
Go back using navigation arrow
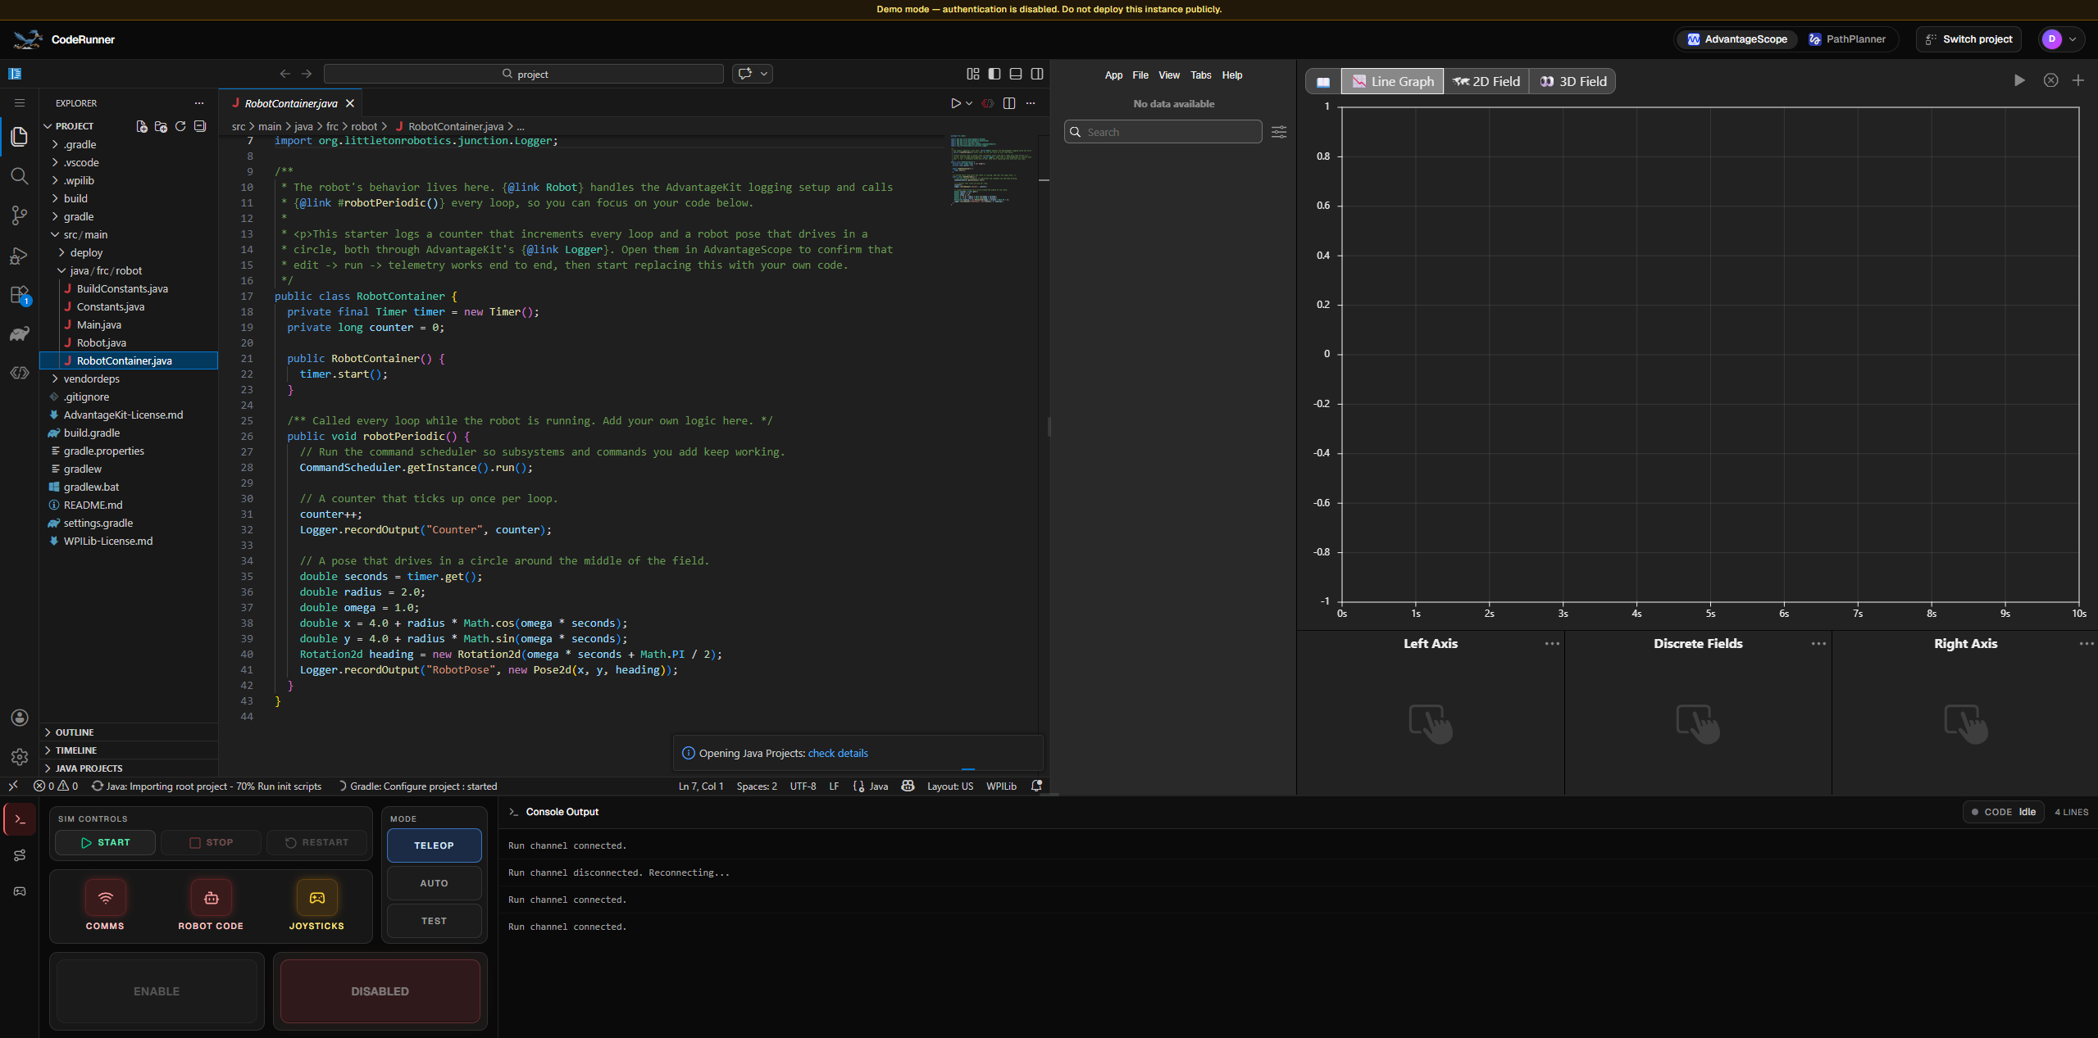(285, 74)
